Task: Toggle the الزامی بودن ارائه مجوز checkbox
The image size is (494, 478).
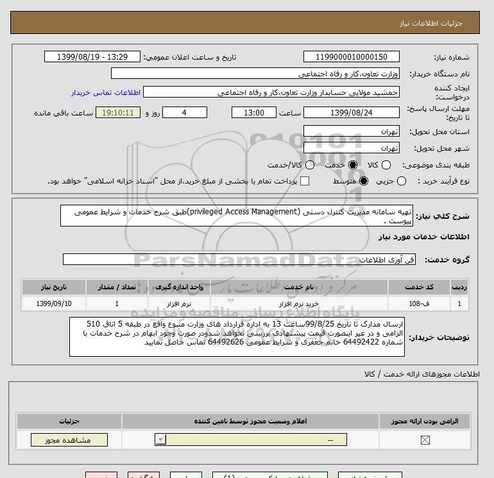Action: tap(425, 440)
